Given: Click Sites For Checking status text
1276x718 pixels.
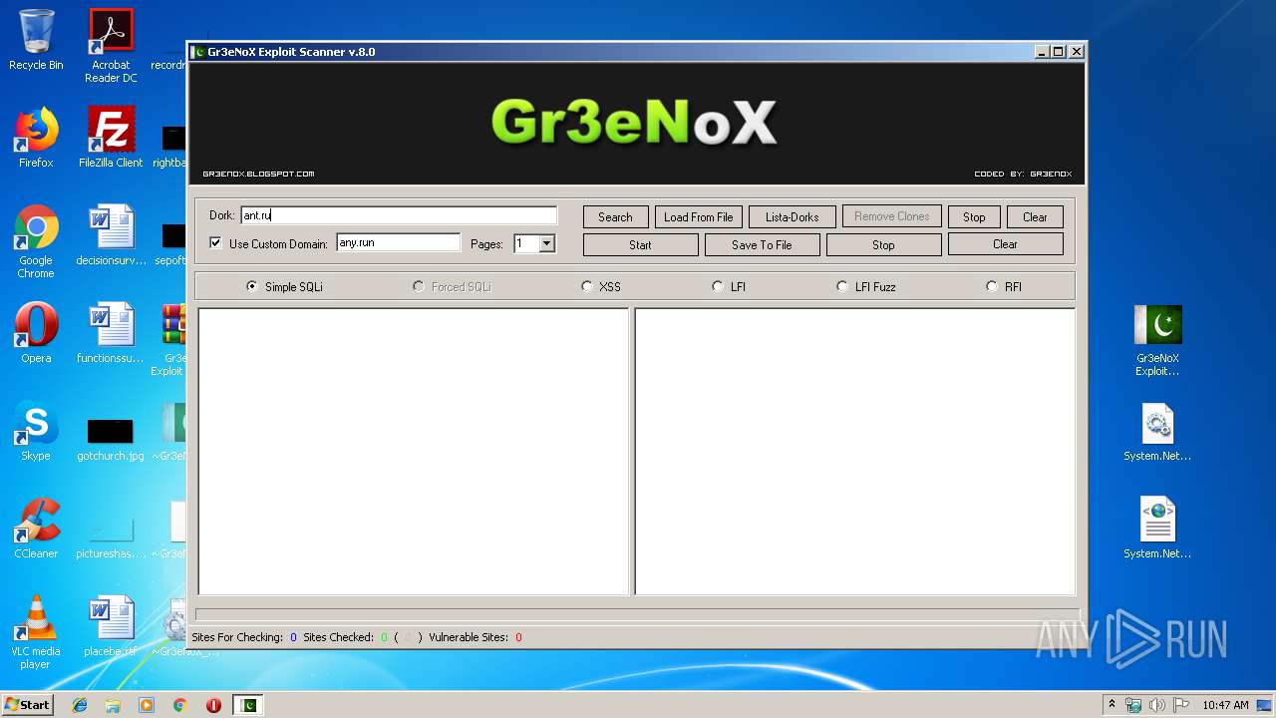Looking at the screenshot, I should pos(236,637).
